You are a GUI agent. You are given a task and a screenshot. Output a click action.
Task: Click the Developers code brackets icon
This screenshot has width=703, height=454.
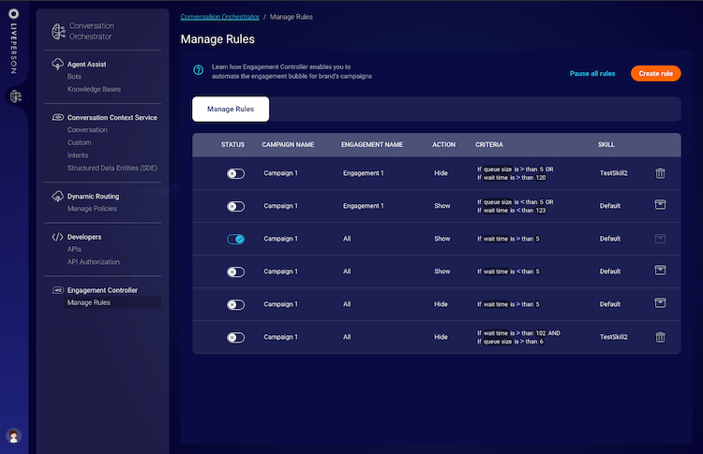[x=57, y=237]
